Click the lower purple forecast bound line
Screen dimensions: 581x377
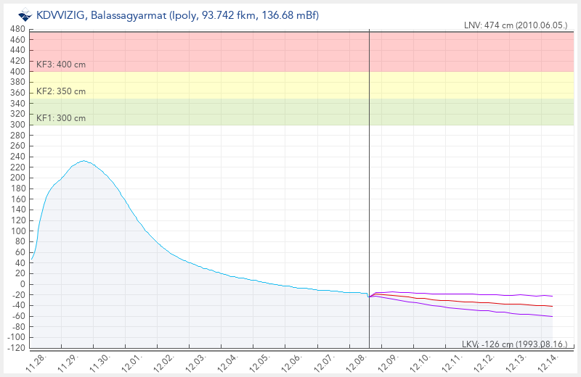click(465, 309)
